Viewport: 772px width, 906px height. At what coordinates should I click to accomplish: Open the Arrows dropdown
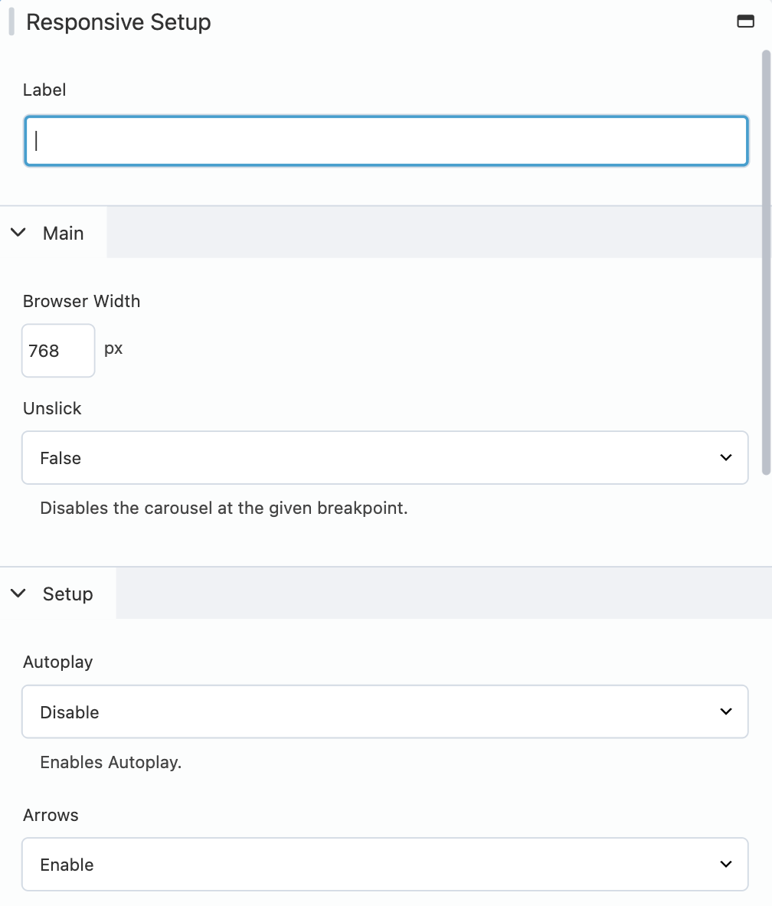point(384,865)
